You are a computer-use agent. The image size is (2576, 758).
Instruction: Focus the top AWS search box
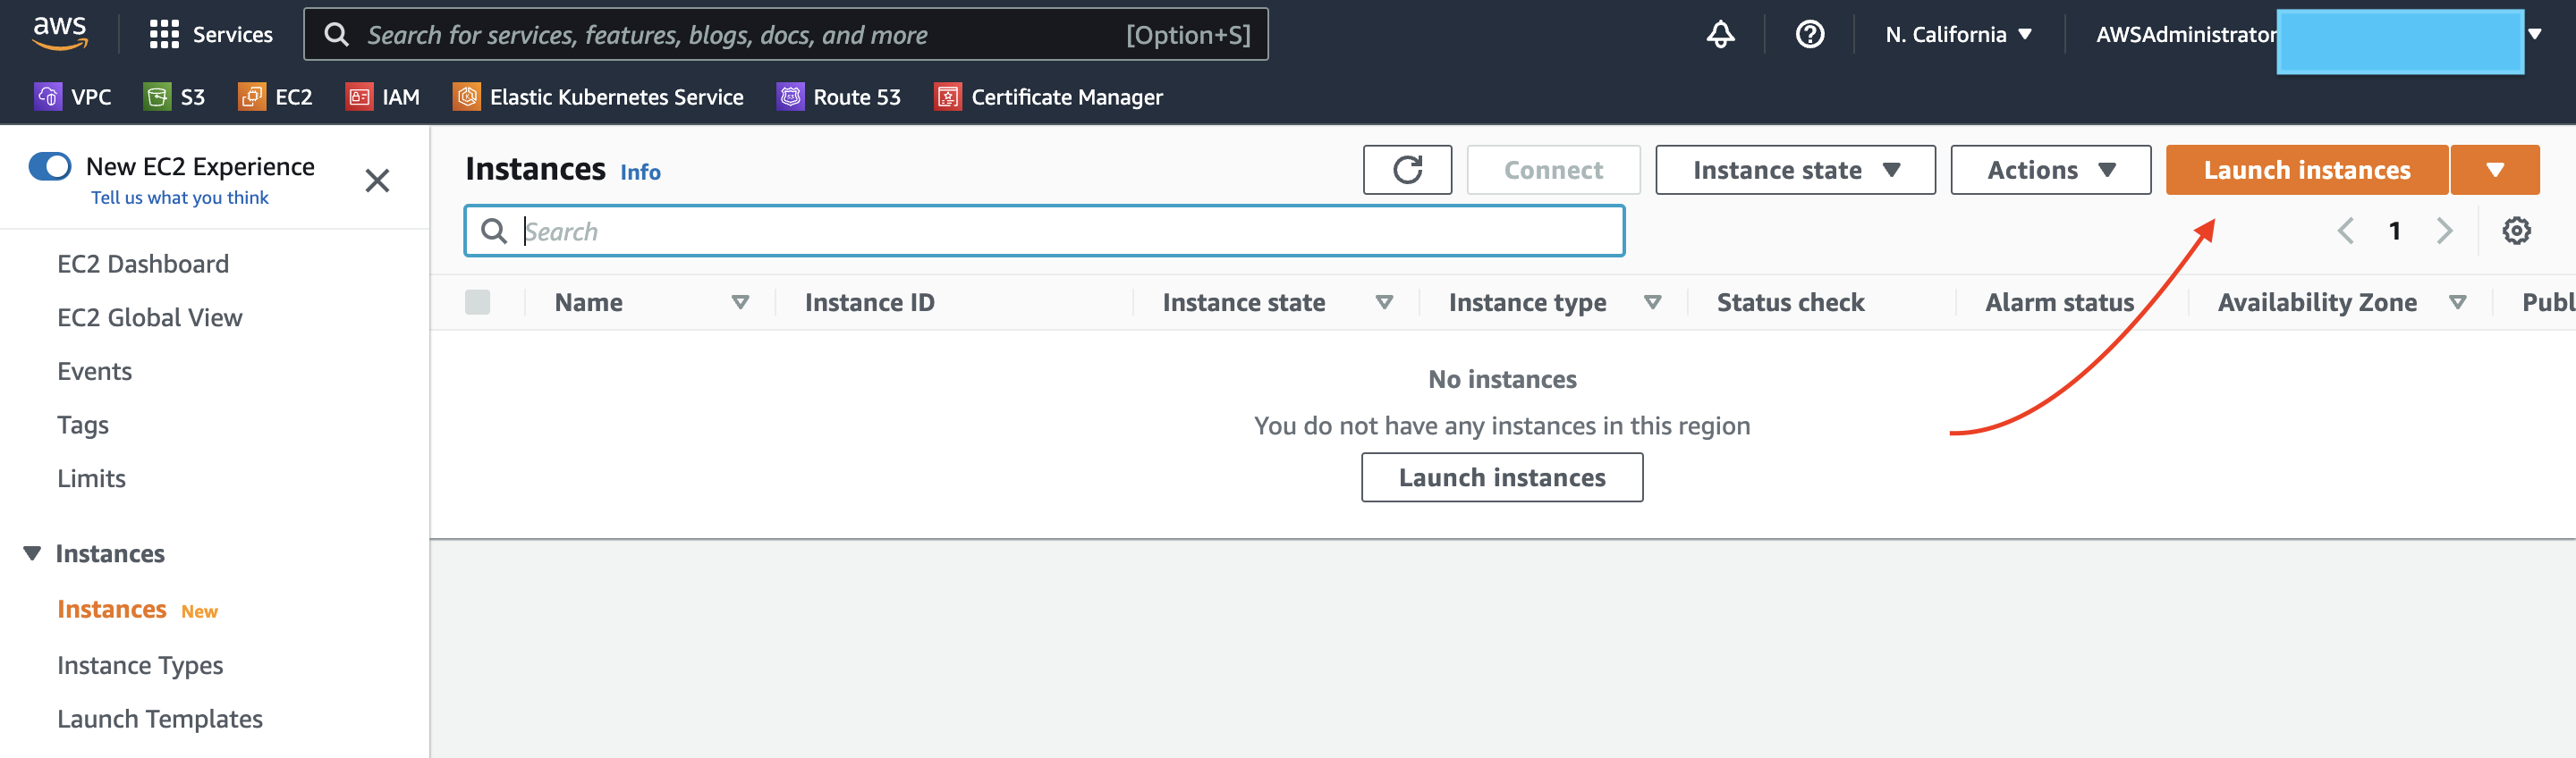pyautogui.click(x=785, y=34)
